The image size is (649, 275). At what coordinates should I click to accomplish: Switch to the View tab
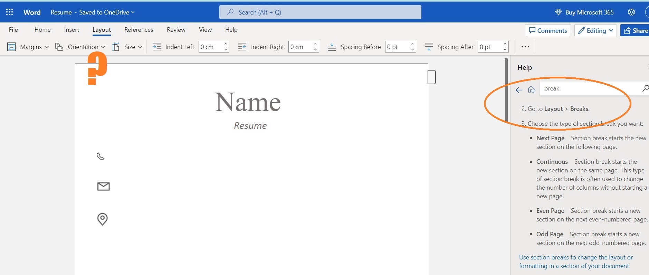[x=205, y=30]
